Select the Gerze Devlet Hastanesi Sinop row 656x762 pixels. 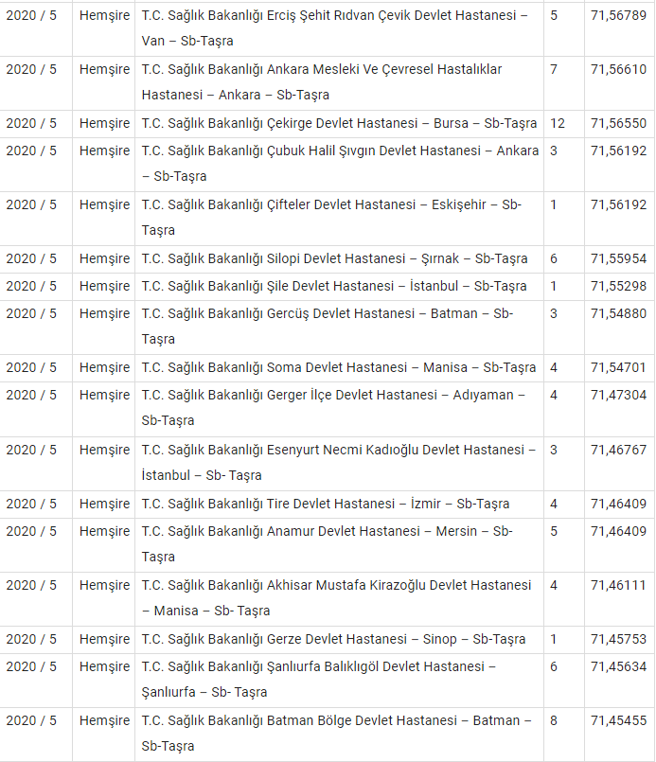[x=328, y=639]
